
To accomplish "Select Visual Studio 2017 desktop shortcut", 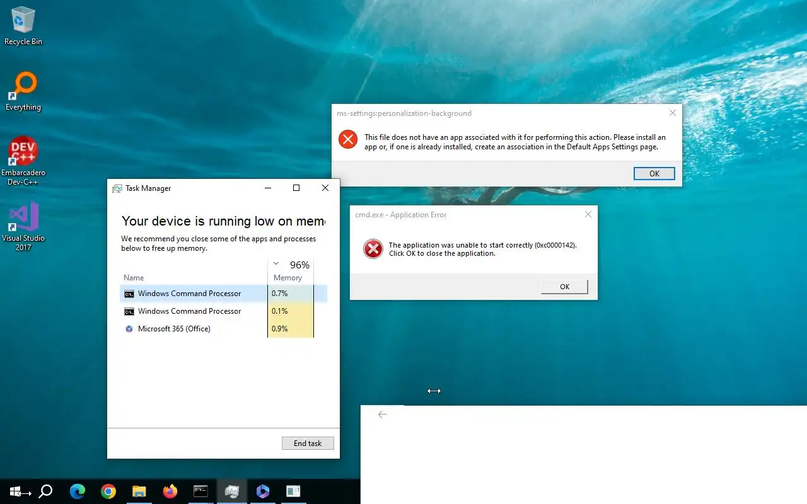I will coord(23,227).
